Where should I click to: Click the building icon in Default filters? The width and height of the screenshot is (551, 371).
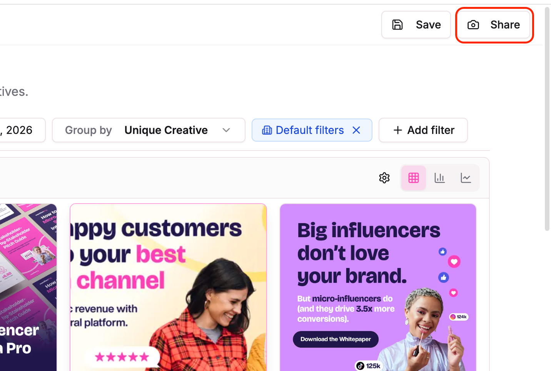click(267, 130)
